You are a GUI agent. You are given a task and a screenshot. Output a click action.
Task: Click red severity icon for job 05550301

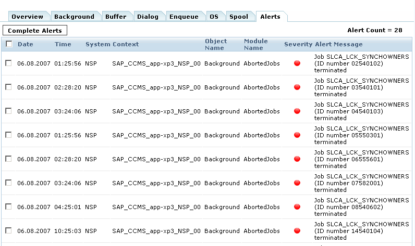click(x=297, y=135)
